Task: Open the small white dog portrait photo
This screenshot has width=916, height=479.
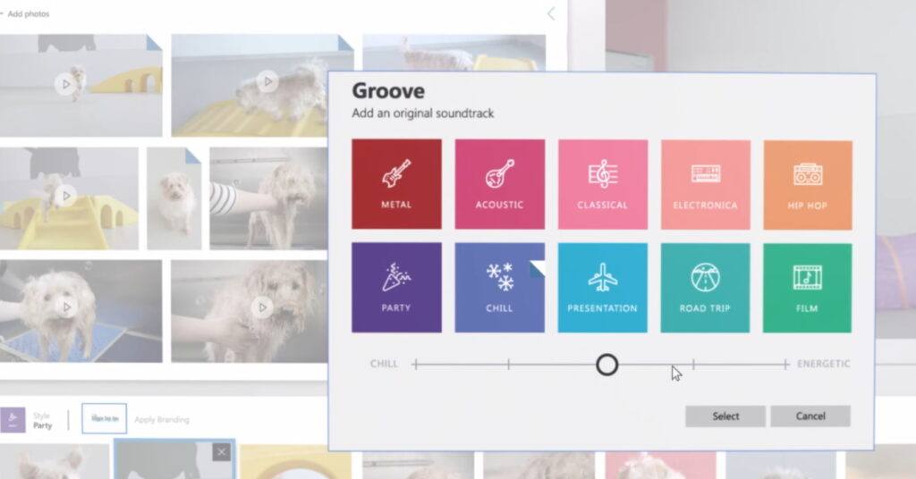Action: [174, 198]
